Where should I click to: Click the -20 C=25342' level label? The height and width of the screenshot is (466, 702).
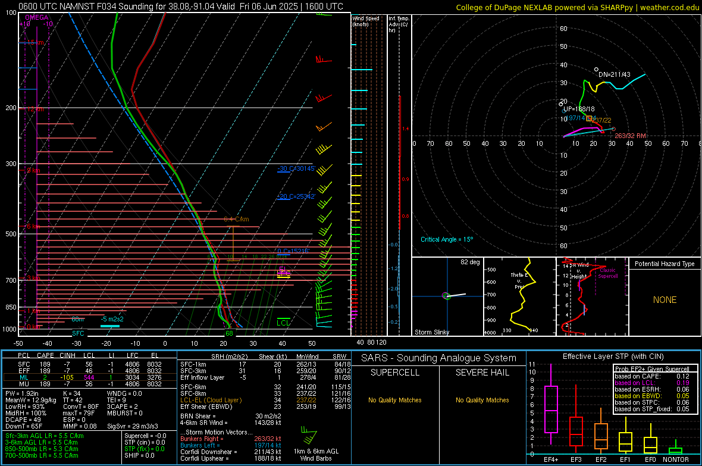(296, 196)
